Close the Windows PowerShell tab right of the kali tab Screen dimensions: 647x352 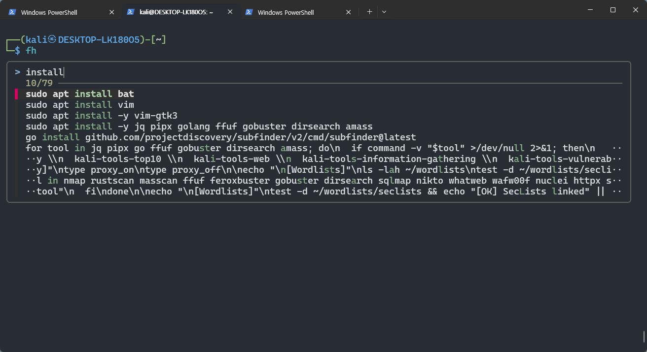tap(349, 12)
